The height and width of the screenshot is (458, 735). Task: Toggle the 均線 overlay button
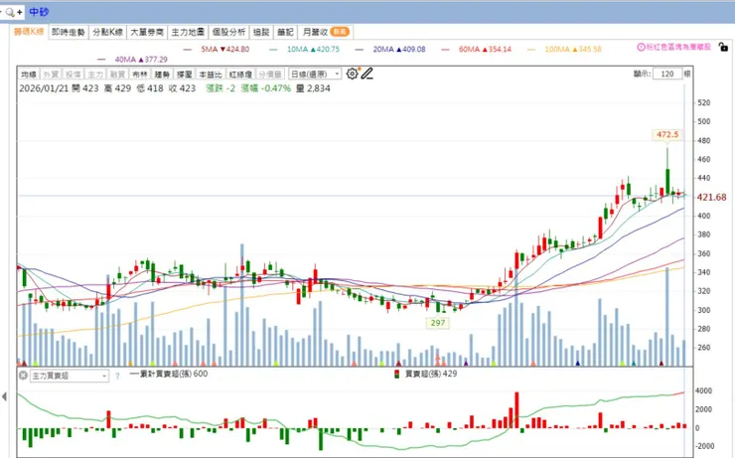tap(29, 75)
